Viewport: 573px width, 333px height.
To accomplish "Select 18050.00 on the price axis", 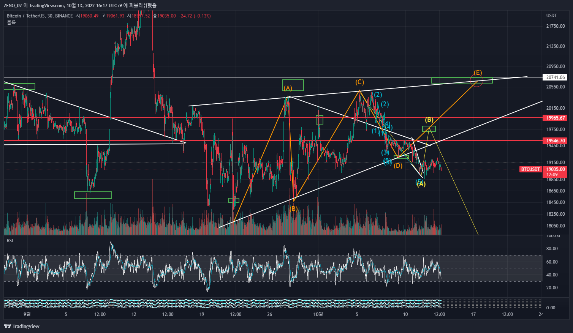I will click(x=556, y=226).
